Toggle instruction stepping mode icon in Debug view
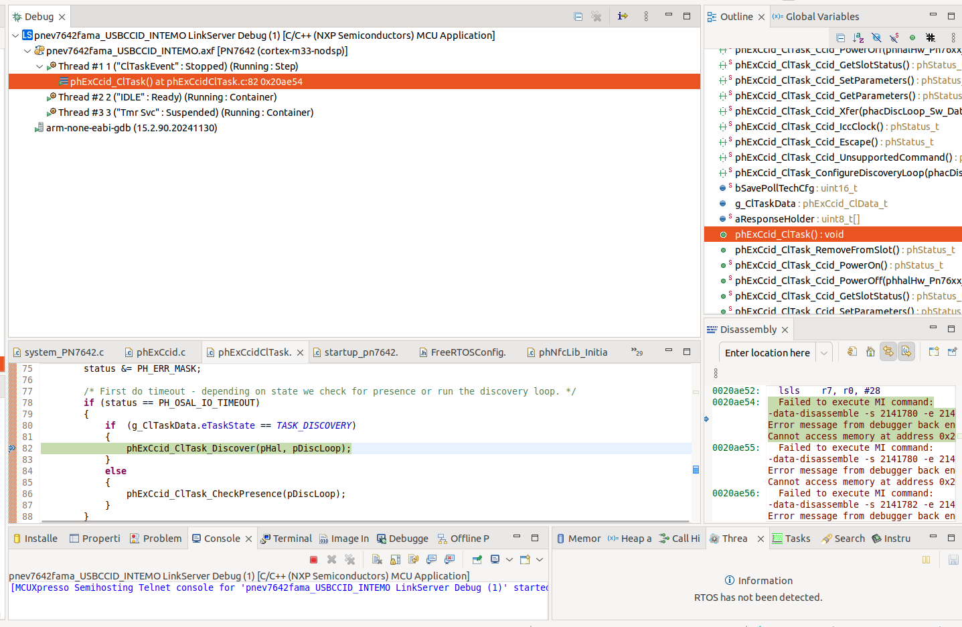The image size is (962, 627). (623, 16)
